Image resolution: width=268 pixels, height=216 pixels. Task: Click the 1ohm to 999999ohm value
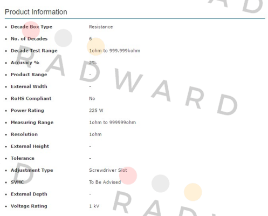[x=113, y=123]
